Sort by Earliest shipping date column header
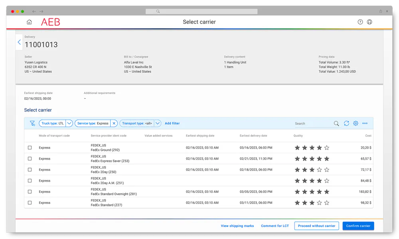The height and width of the screenshot is (239, 399). [200, 135]
